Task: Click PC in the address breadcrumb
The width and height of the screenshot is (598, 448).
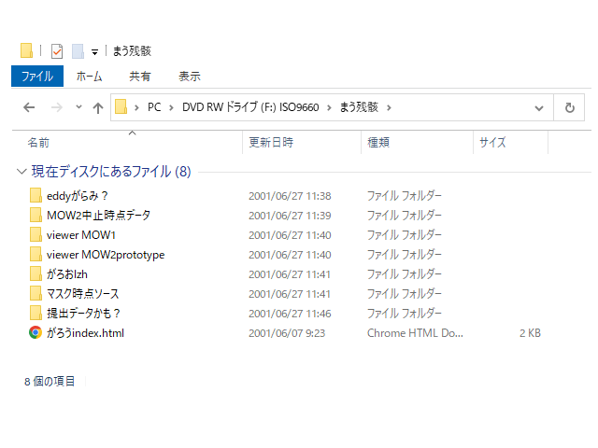Action: click(x=155, y=108)
